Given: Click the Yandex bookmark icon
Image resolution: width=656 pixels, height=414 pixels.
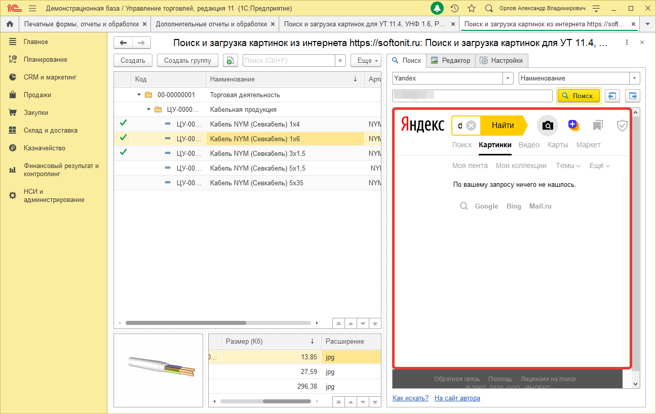Looking at the screenshot, I should click(x=598, y=125).
